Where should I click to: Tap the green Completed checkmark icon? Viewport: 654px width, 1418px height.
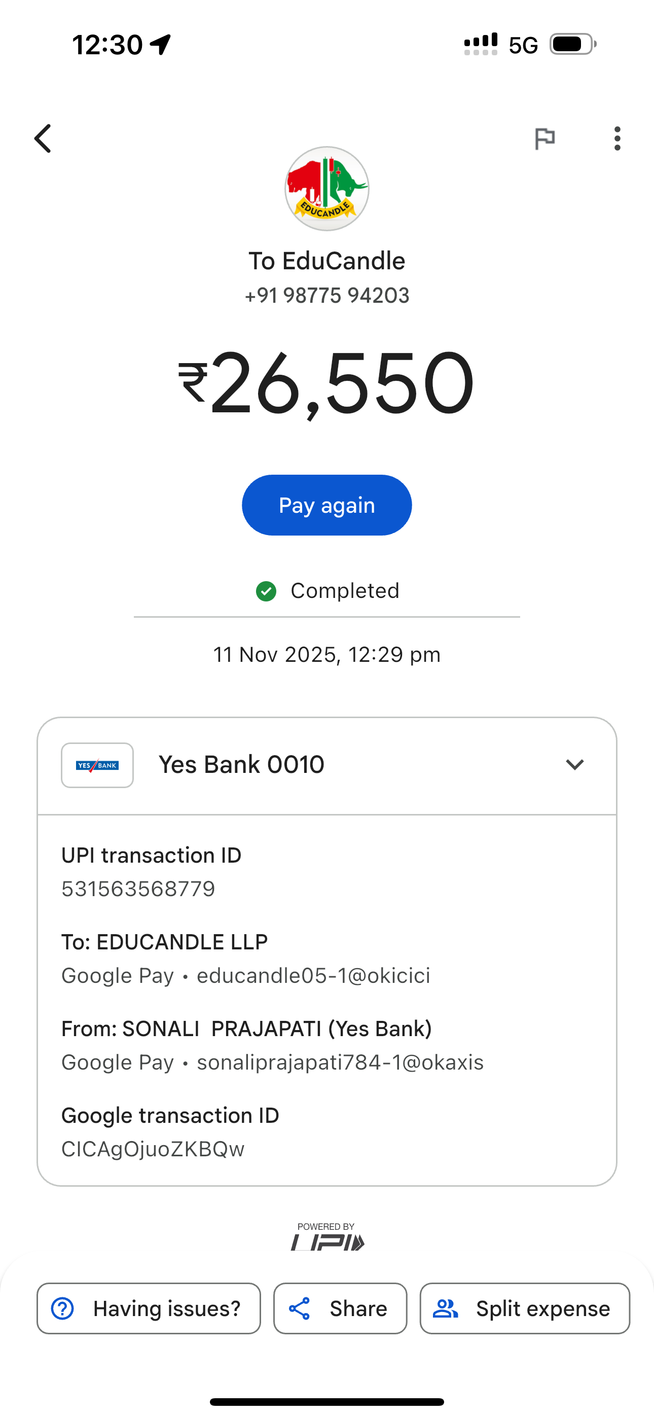click(267, 591)
